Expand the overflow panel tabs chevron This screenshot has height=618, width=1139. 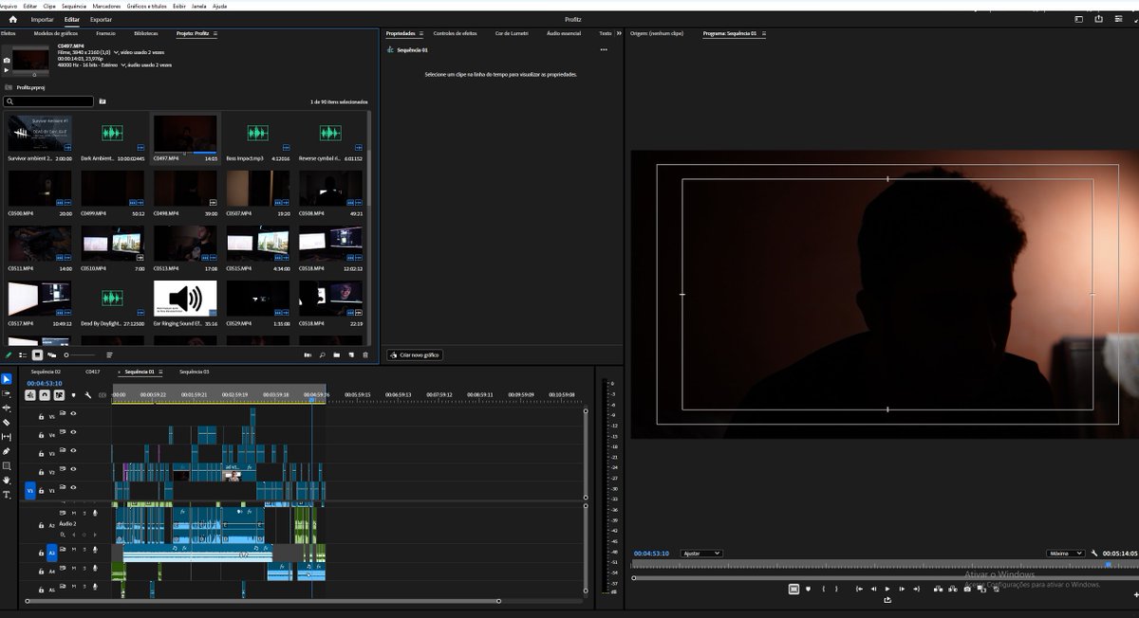click(619, 33)
